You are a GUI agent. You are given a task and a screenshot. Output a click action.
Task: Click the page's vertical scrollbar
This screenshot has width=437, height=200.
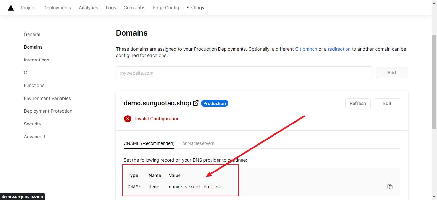tap(434, 80)
